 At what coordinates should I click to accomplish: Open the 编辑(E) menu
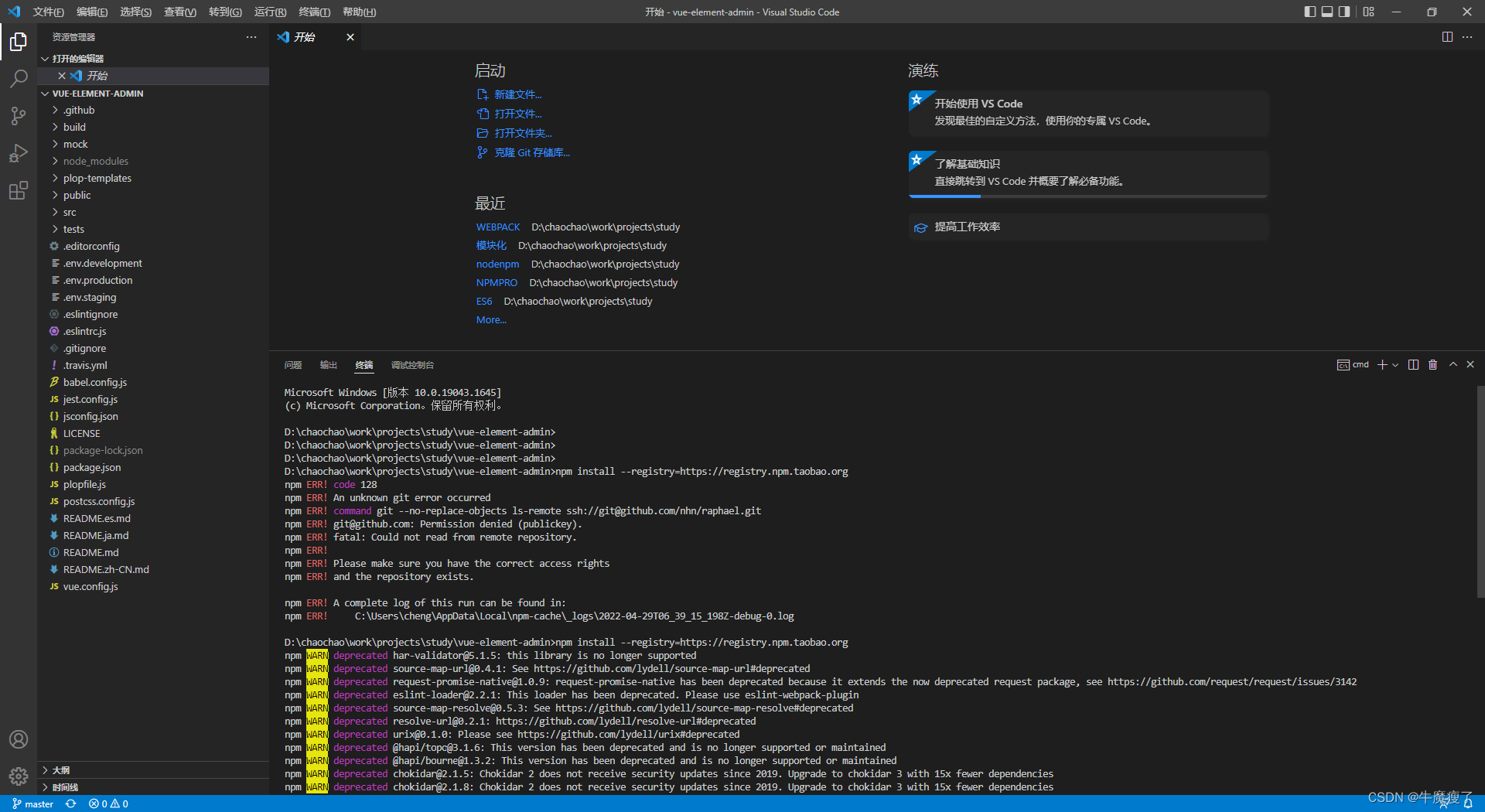point(92,12)
